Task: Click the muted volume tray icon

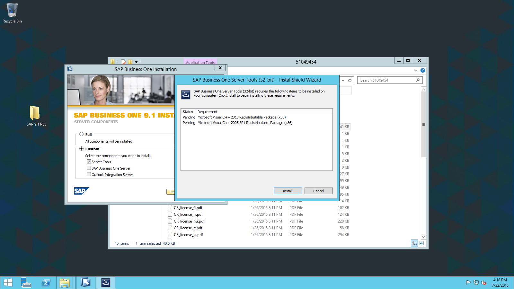Action: (484, 283)
